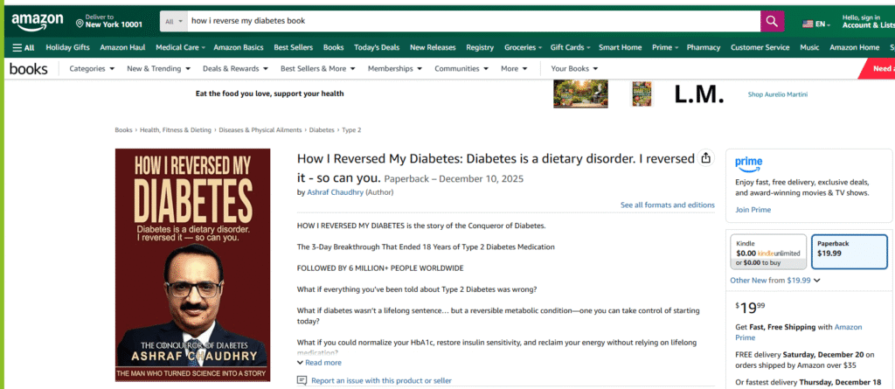Image resolution: width=895 pixels, height=389 pixels.
Task: Click the Diabetes breadcrumb
Action: pyautogui.click(x=322, y=130)
